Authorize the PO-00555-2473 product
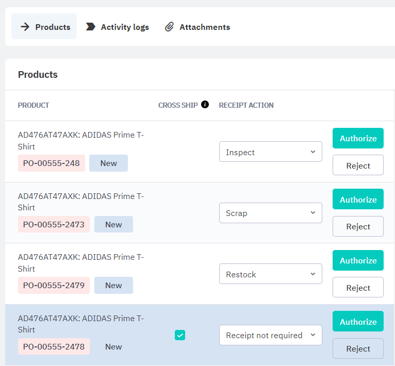The image size is (395, 366). pyautogui.click(x=358, y=199)
